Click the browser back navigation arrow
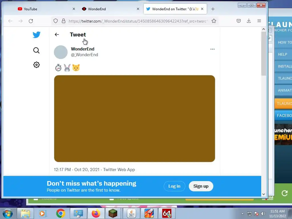 tap(10, 21)
